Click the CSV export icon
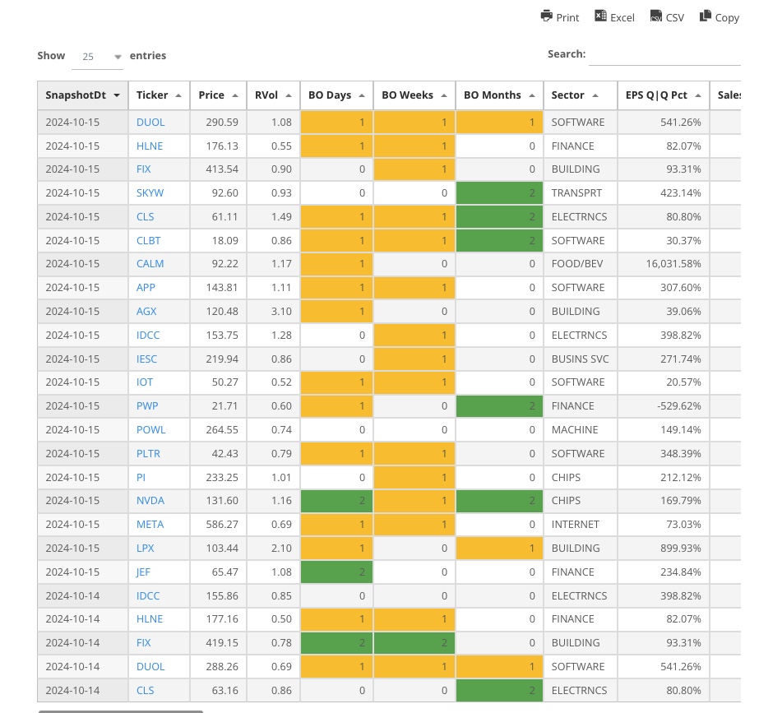This screenshot has width=759, height=713. coord(656,16)
